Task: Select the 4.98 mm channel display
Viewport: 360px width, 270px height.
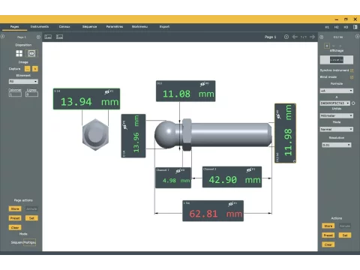Action: 173,178
